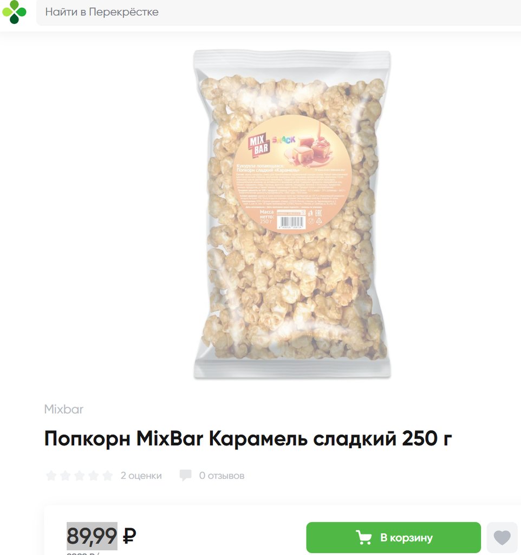Open the '2 оценки' ratings count
The height and width of the screenshot is (555, 521).
pos(141,476)
